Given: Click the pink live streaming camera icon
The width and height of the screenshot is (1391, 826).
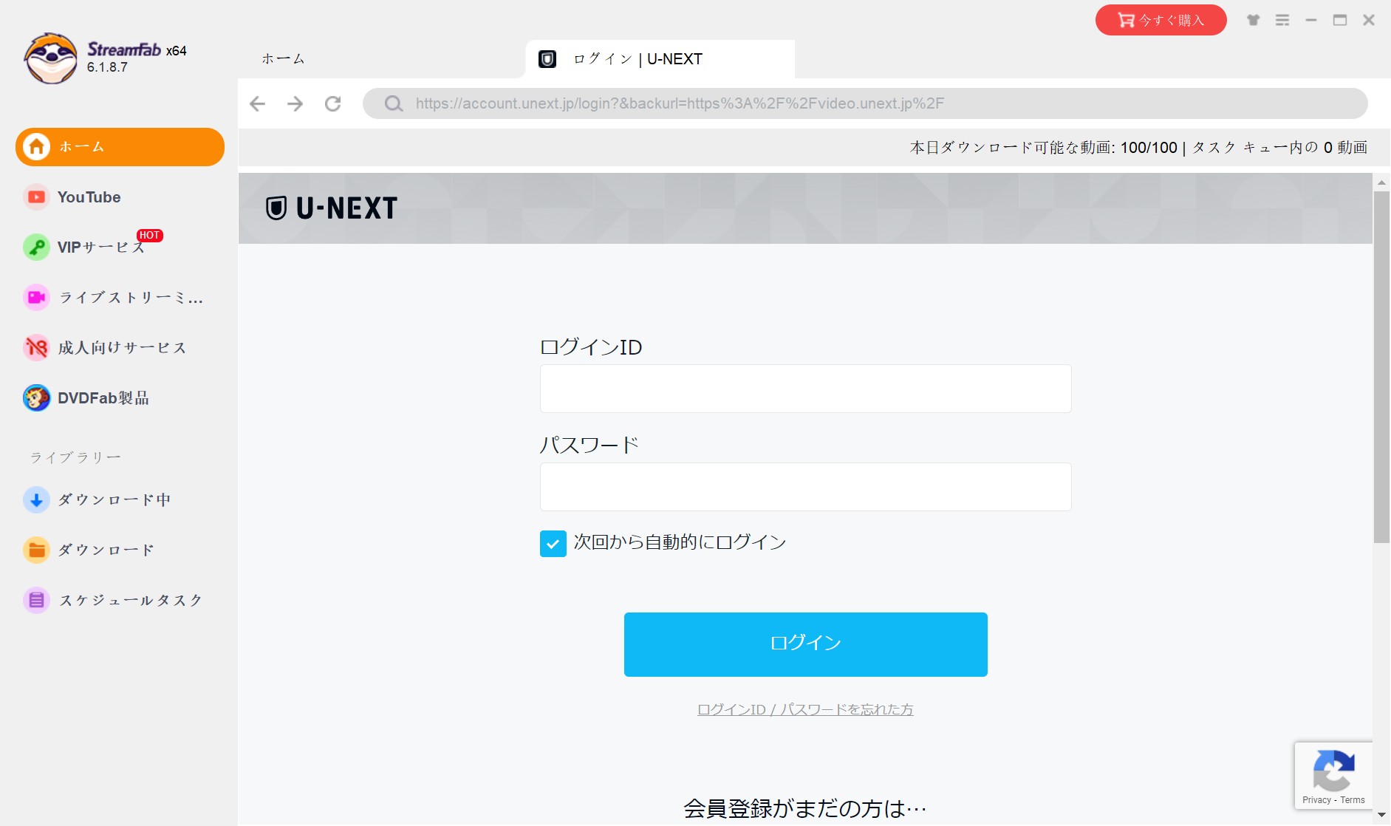Looking at the screenshot, I should click(x=36, y=298).
